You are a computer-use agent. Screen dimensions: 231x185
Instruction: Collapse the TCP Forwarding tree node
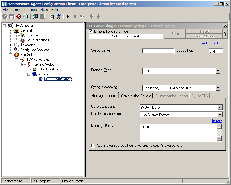click(x=16, y=60)
